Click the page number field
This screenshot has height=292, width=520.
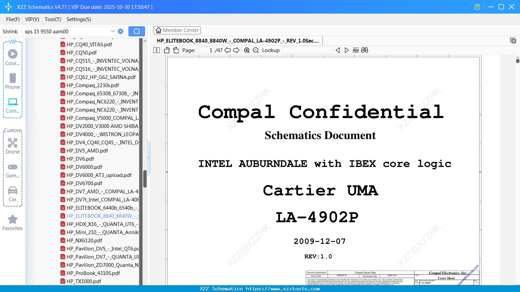pyautogui.click(x=206, y=50)
